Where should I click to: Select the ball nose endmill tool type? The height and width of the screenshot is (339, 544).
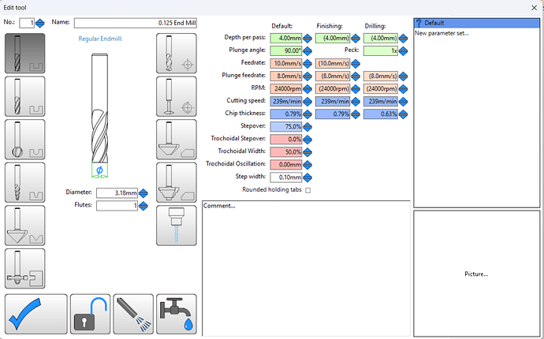pos(24,139)
